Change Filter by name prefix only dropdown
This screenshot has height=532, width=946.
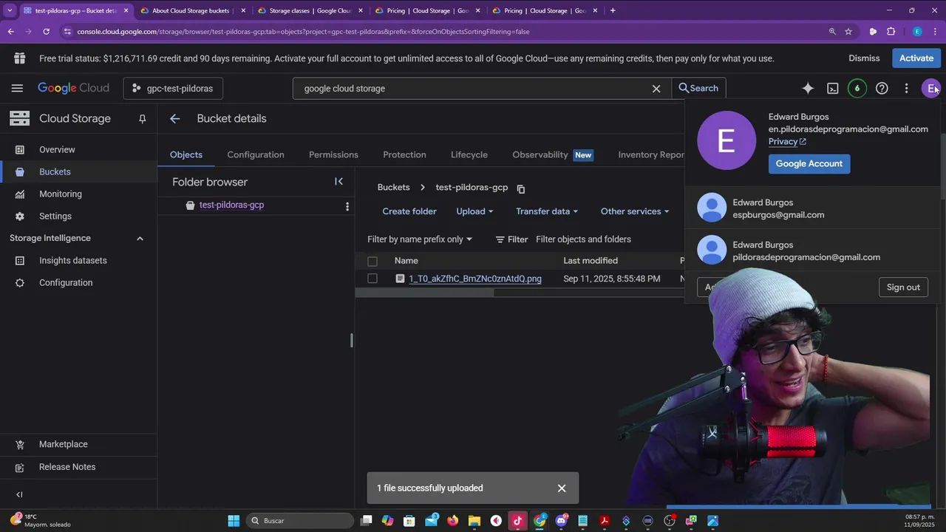tap(420, 239)
